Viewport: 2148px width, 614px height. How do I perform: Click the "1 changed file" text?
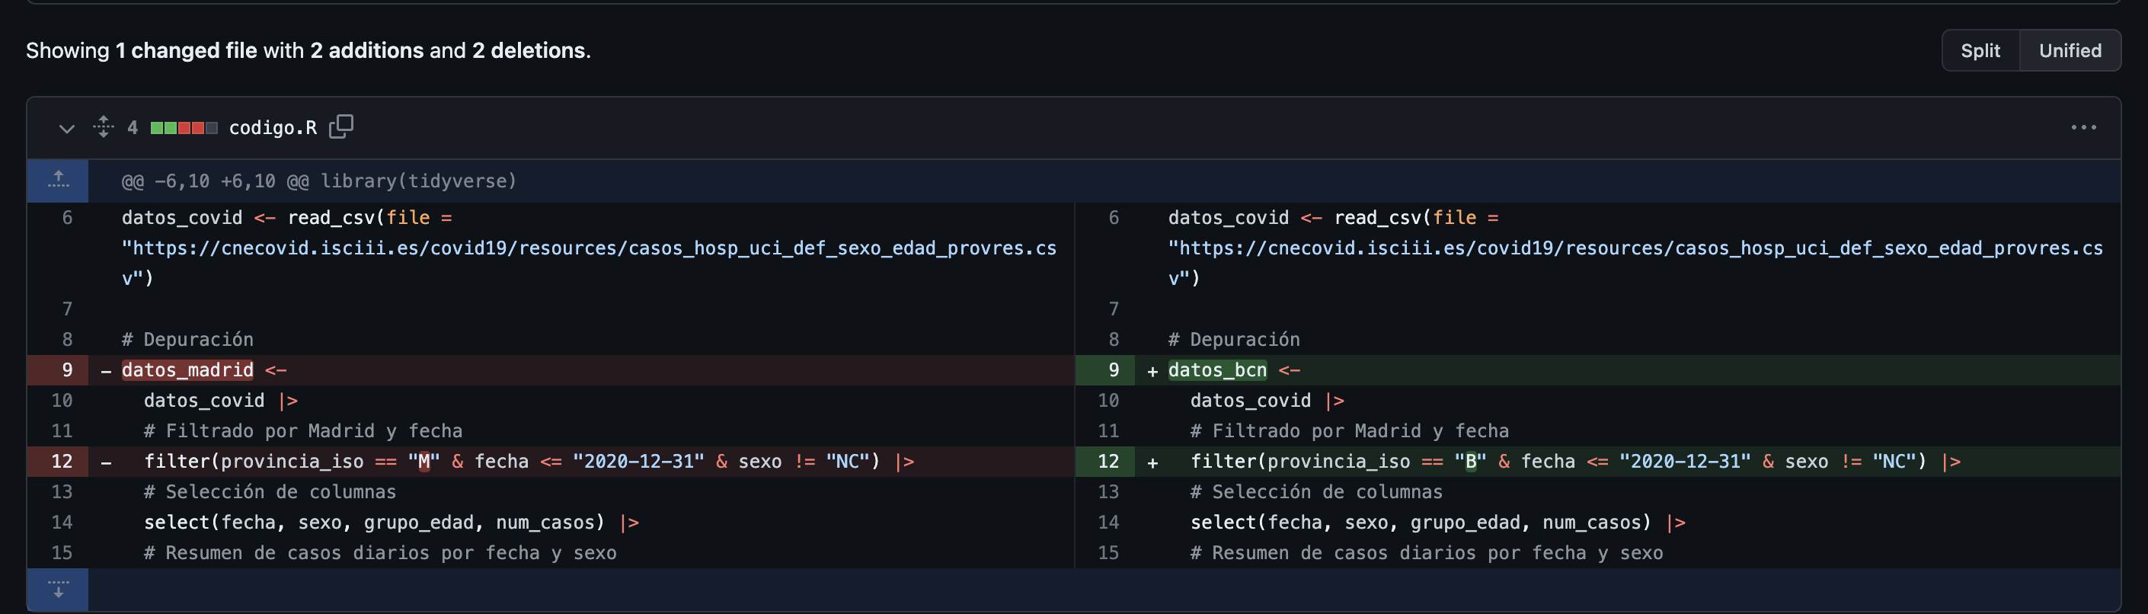(x=186, y=51)
